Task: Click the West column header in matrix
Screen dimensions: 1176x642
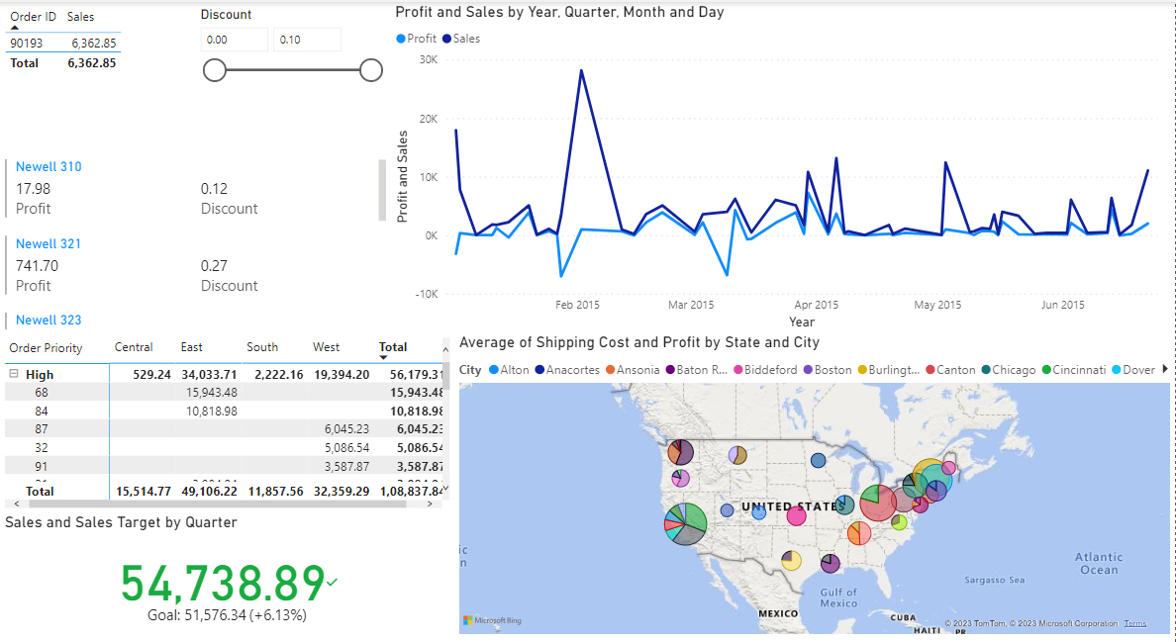Action: (x=326, y=347)
